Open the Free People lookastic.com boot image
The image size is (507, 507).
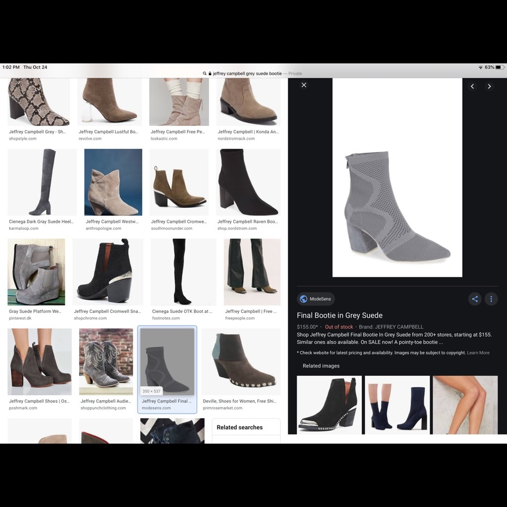coord(179,101)
